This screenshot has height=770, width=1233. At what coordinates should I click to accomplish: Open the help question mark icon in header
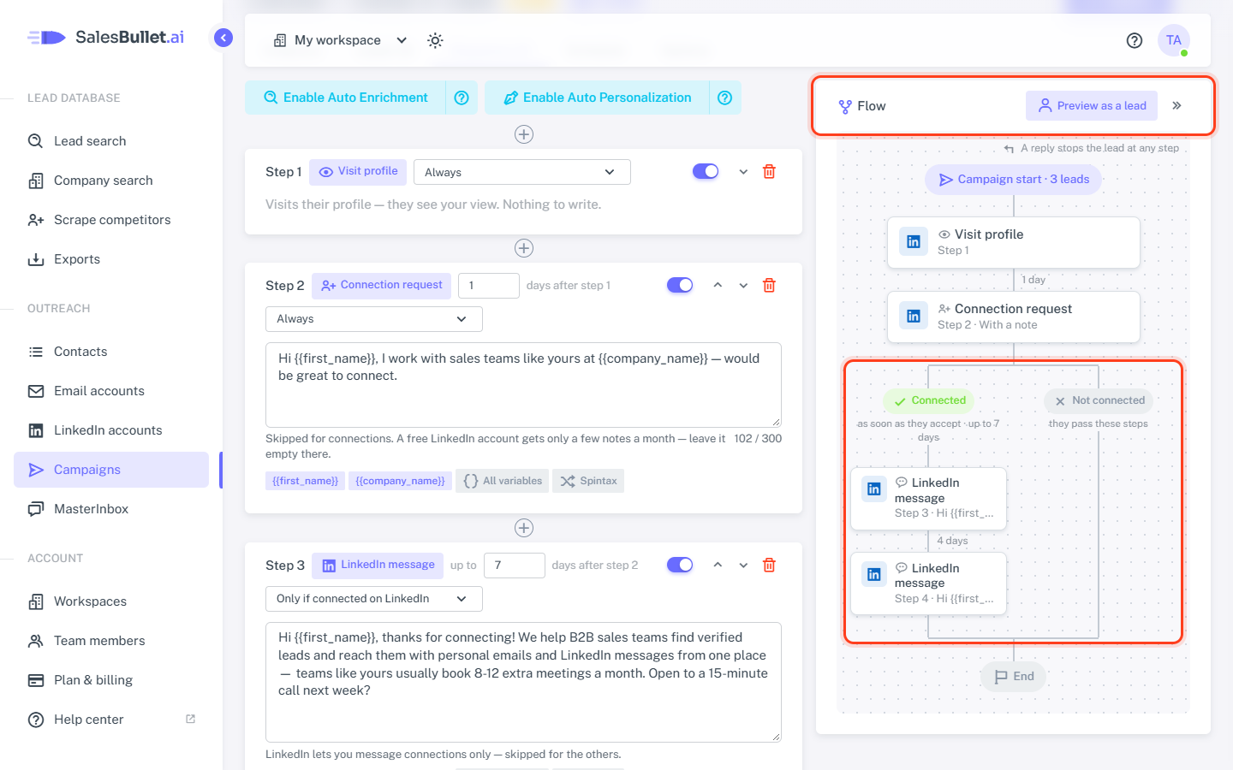click(x=1135, y=40)
